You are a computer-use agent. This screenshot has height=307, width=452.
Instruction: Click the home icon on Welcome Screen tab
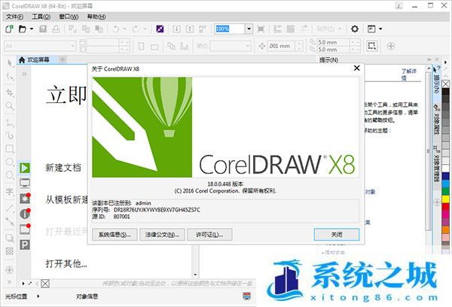pyautogui.click(x=22, y=60)
